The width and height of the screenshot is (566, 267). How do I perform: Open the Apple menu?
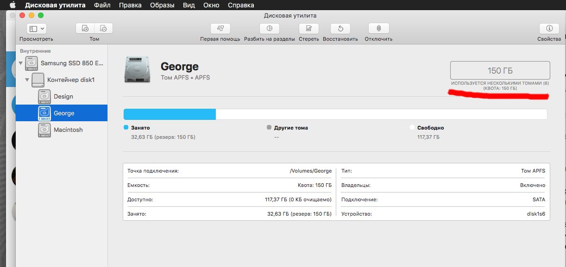coord(13,5)
